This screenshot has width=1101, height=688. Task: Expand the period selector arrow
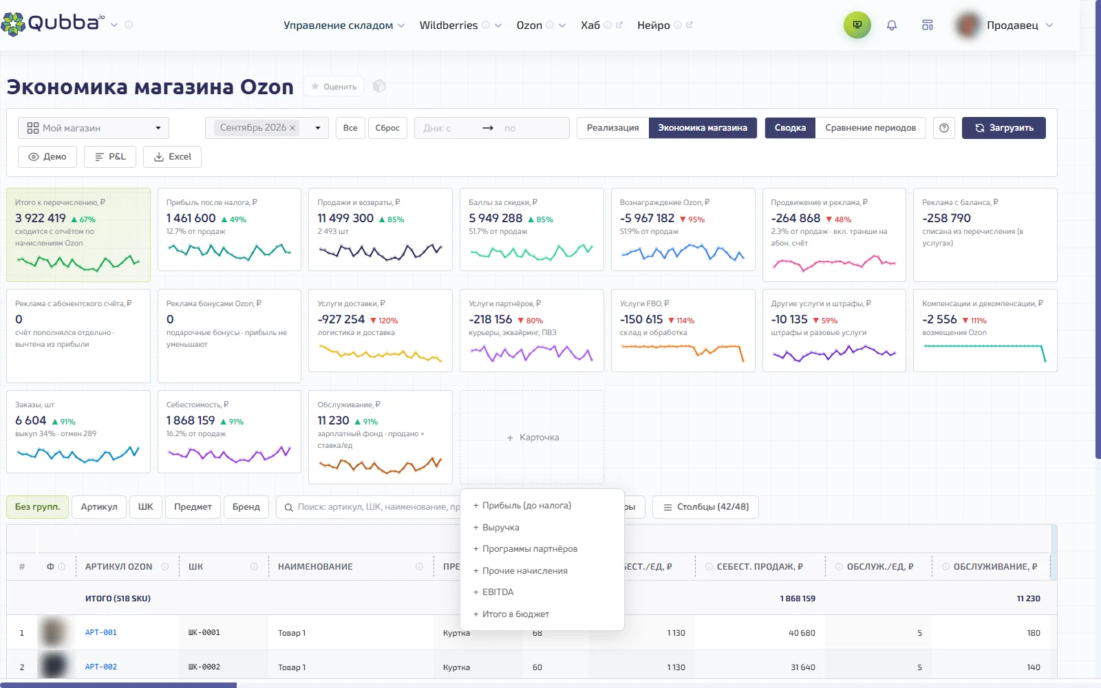coord(317,128)
